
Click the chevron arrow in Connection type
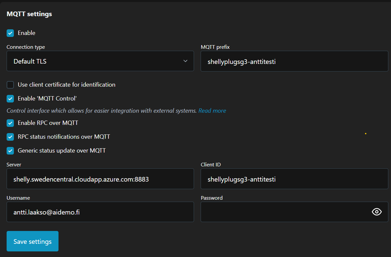[185, 61]
